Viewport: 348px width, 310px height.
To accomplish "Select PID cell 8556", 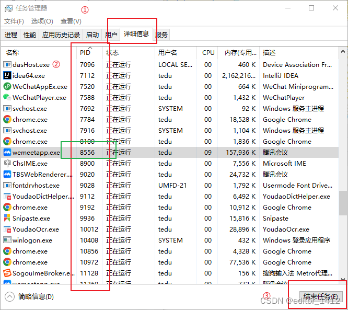I will [87, 153].
